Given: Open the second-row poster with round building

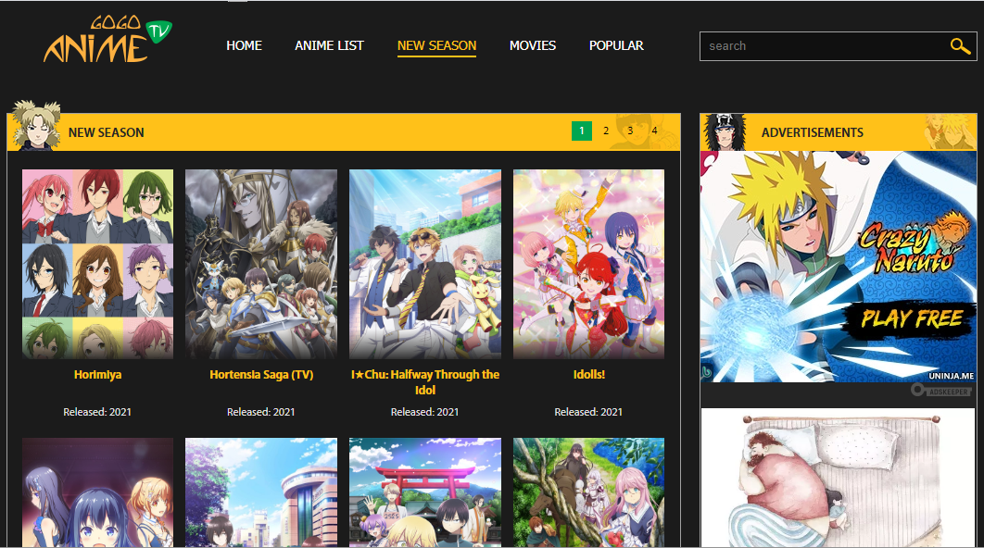Looking at the screenshot, I should (x=261, y=492).
